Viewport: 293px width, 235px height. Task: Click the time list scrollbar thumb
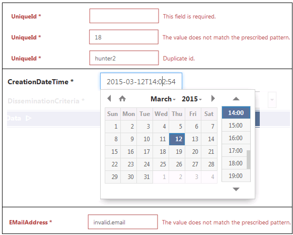coord(249,159)
